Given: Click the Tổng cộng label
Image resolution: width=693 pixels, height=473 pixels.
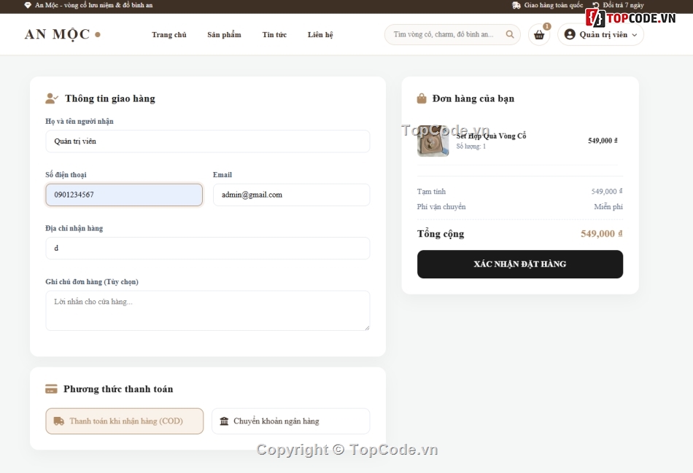Looking at the screenshot, I should [441, 234].
